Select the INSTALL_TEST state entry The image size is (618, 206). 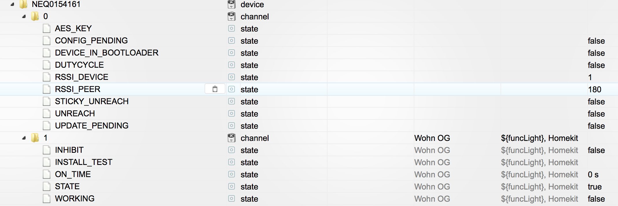[x=83, y=162]
